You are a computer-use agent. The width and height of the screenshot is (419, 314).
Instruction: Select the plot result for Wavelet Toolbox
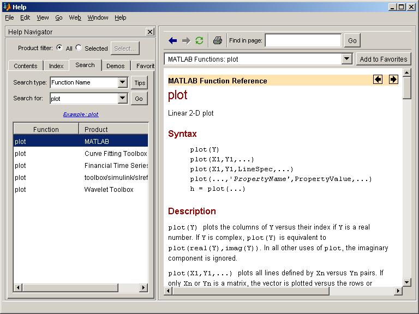[81, 189]
